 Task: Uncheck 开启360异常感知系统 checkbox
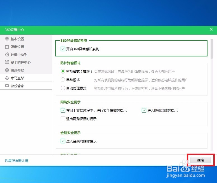click(63, 49)
